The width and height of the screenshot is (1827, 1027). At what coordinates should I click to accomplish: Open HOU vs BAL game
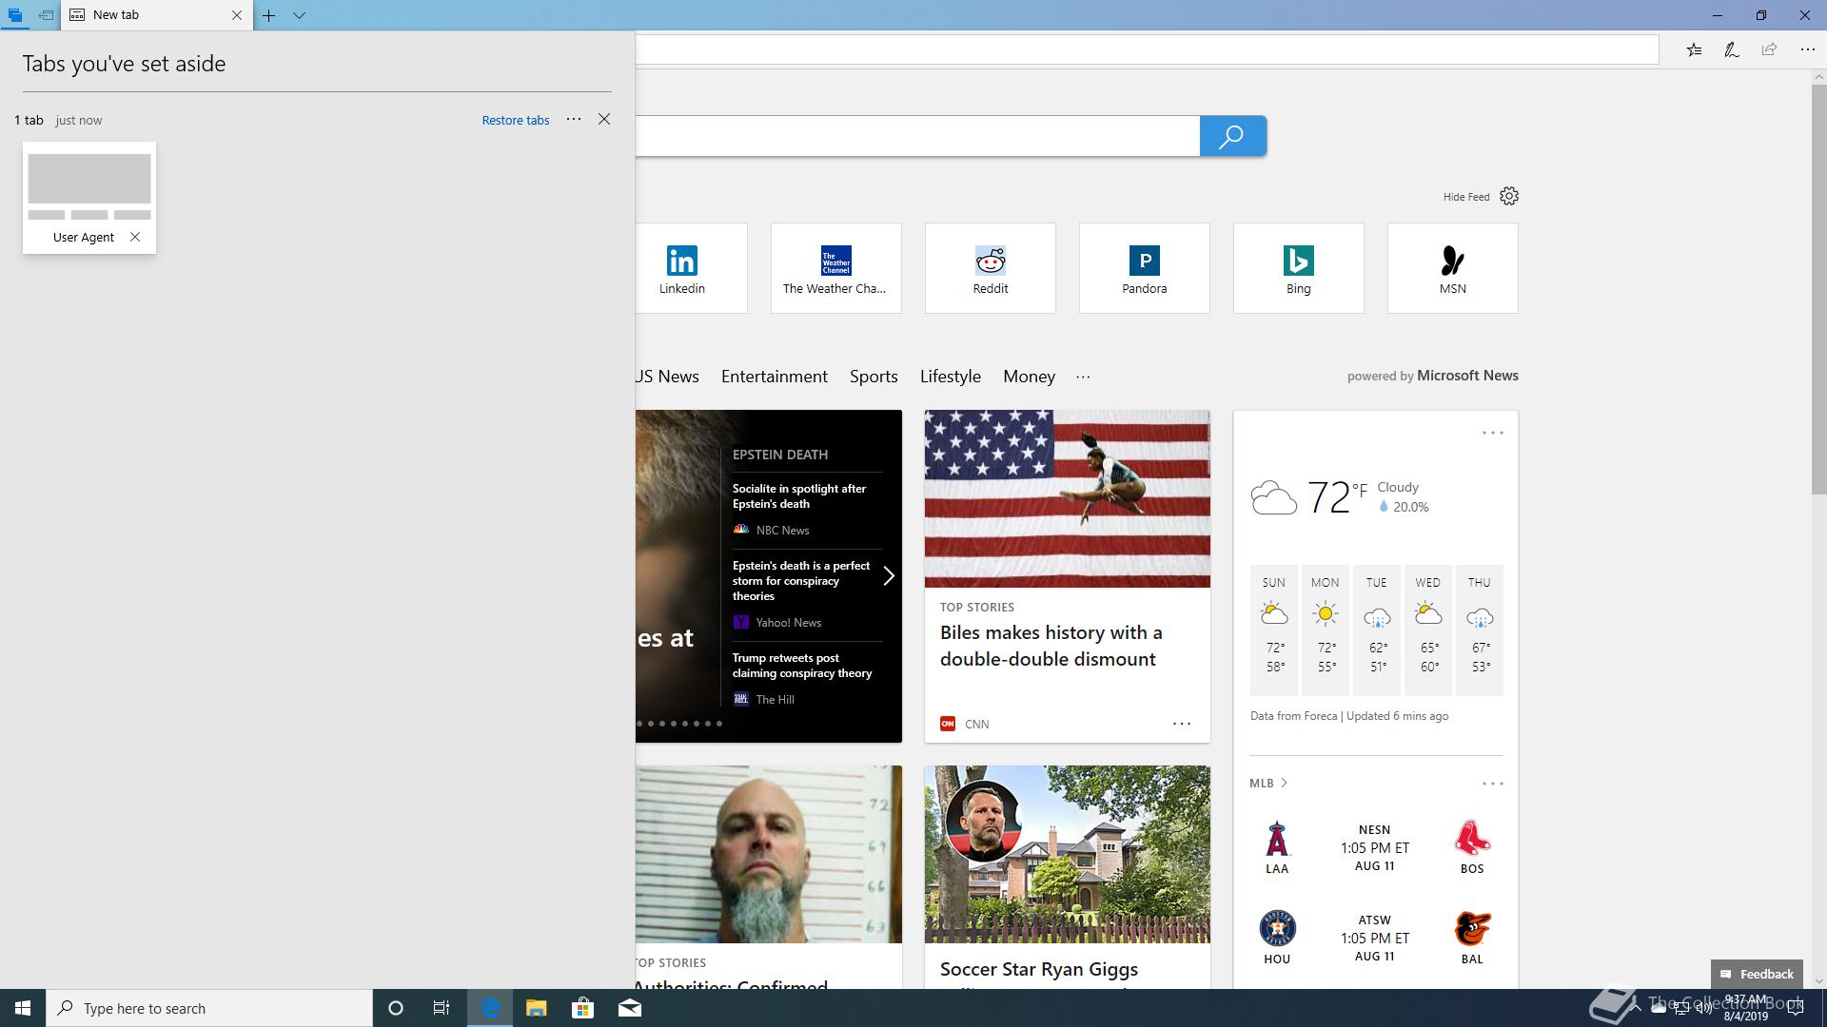tap(1375, 938)
